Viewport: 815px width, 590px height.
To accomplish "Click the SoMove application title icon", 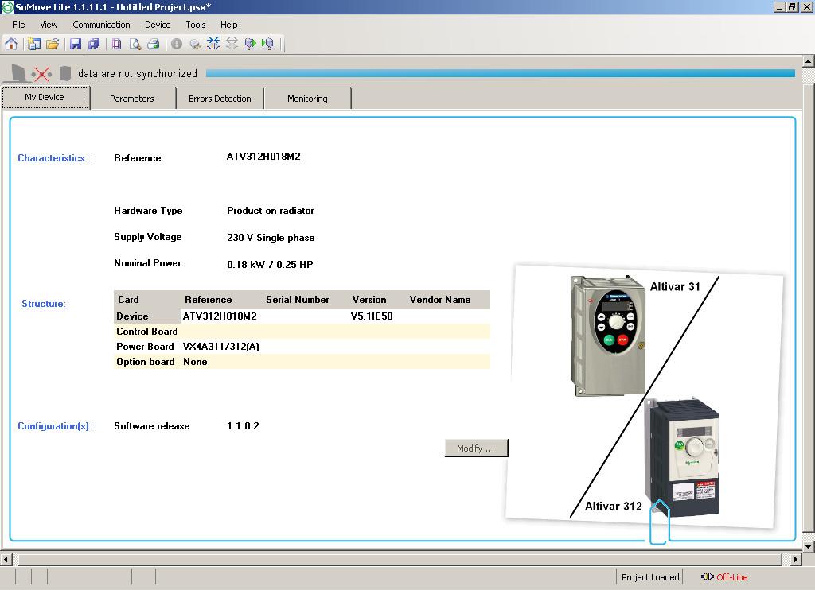I will 7,6.
